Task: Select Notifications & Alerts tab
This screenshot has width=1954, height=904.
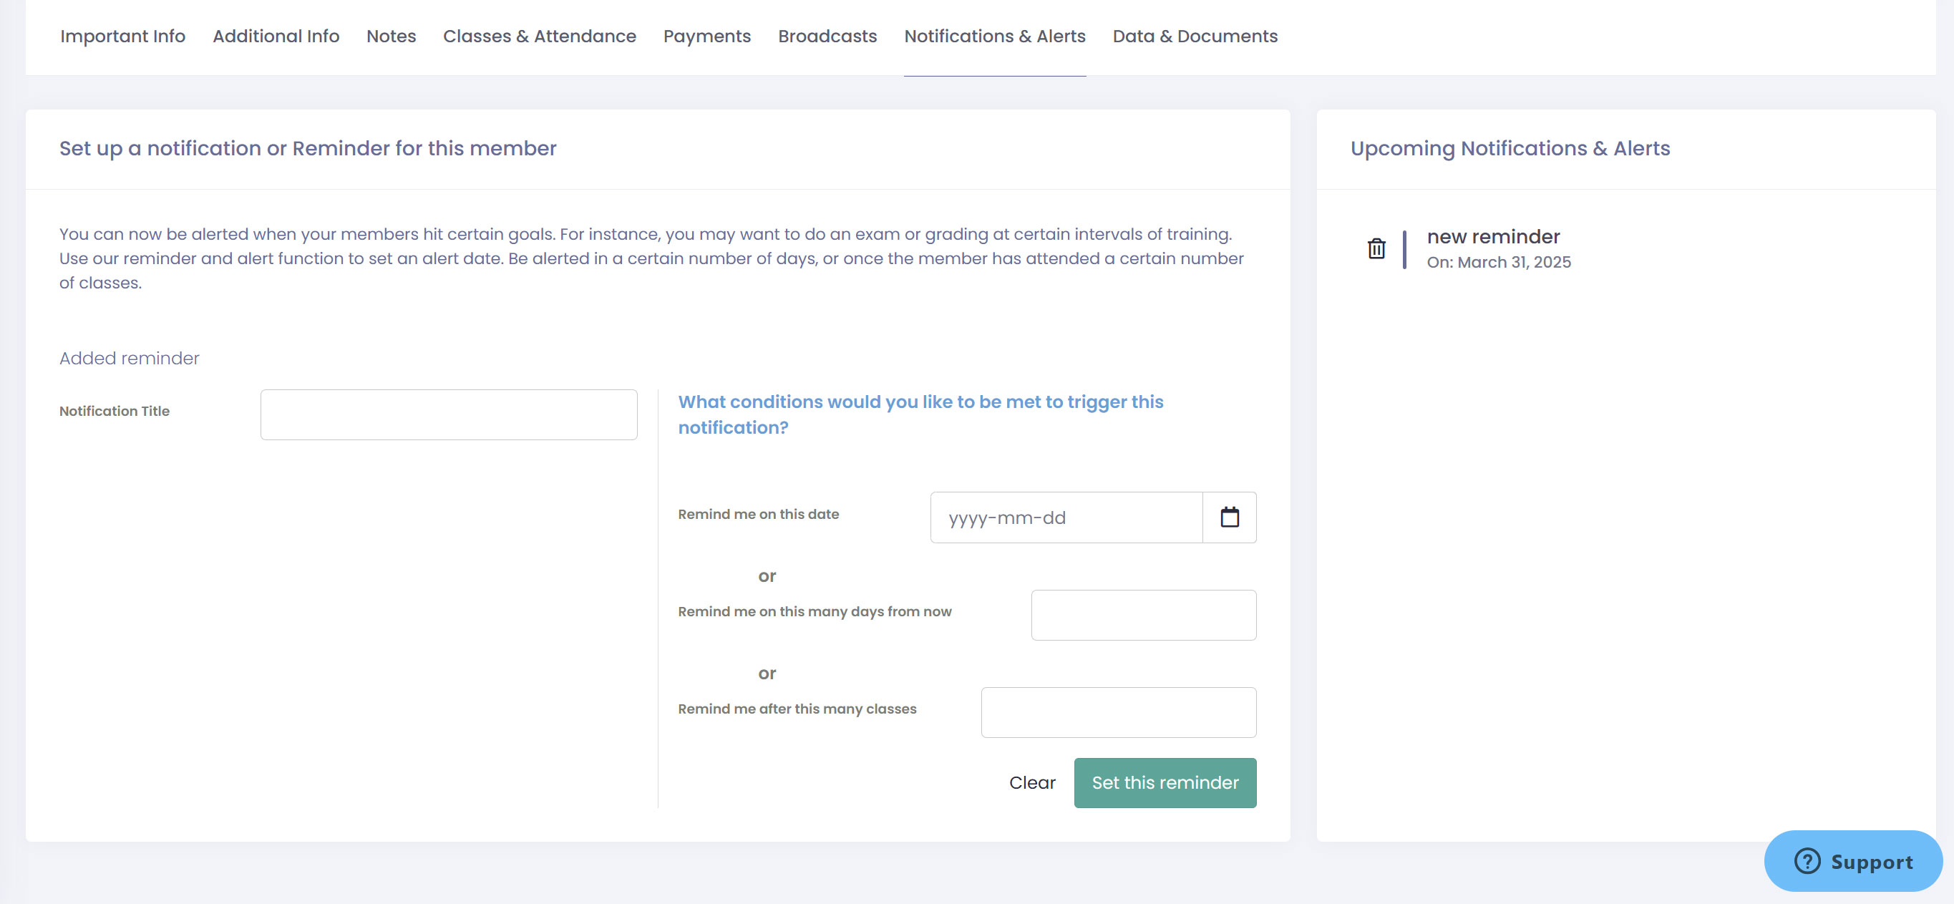Action: click(x=994, y=37)
